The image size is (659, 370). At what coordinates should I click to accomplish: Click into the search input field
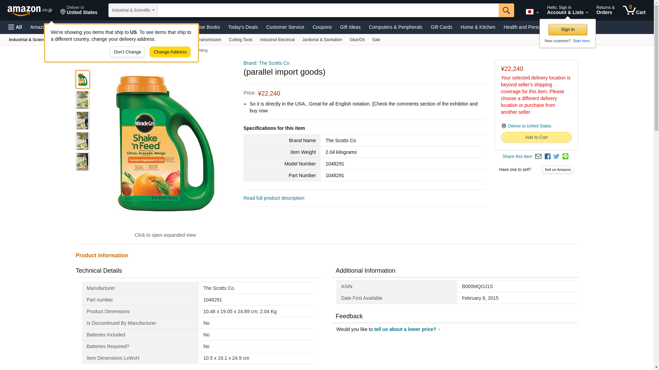click(x=328, y=10)
